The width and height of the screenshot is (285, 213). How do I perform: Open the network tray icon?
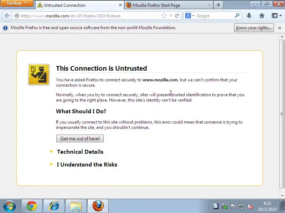(242, 206)
